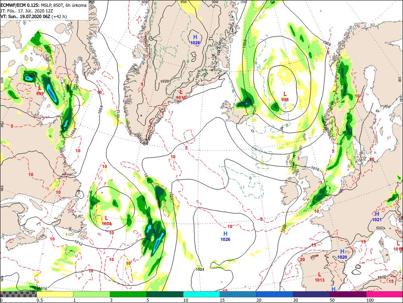The image size is (403, 303).
Task: Click the H 1020 high near the Pyrenees
Action: [342, 254]
